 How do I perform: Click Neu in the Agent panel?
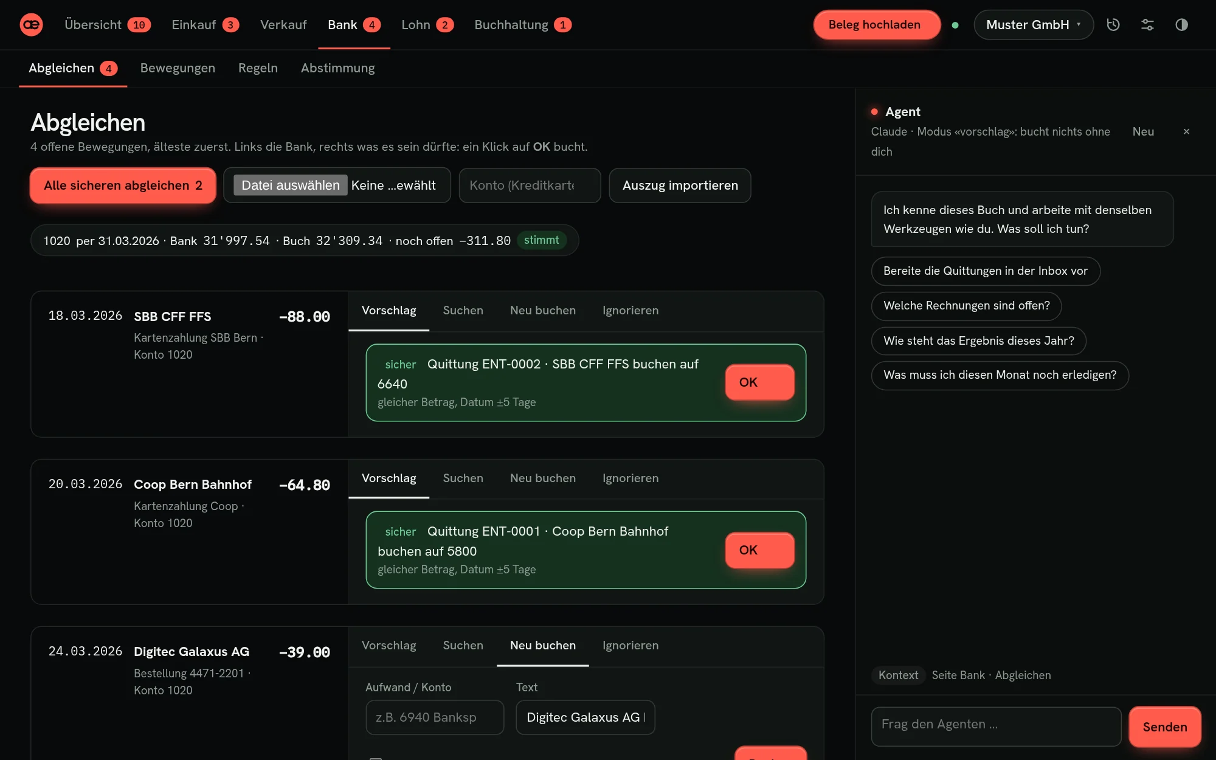tap(1143, 131)
